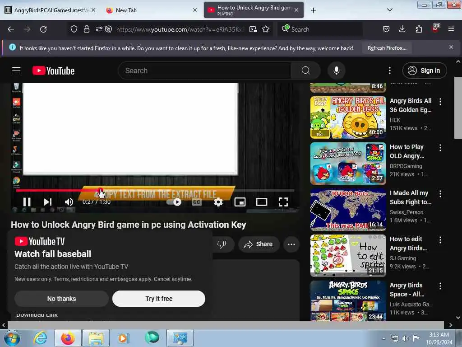Open Firefox downloads panel

(402, 29)
